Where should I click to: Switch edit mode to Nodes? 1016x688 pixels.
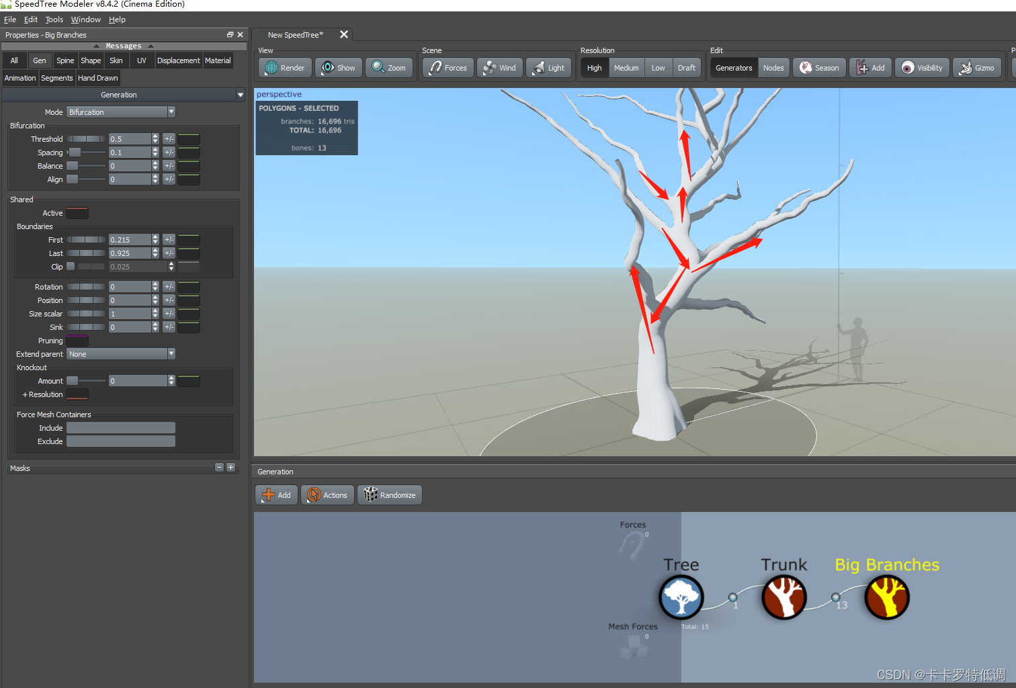coord(773,68)
